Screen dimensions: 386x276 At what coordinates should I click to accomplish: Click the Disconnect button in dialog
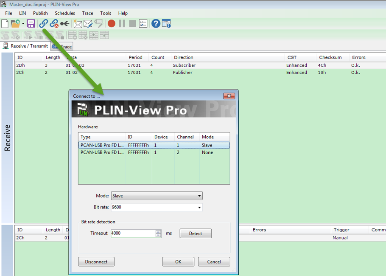(x=96, y=262)
